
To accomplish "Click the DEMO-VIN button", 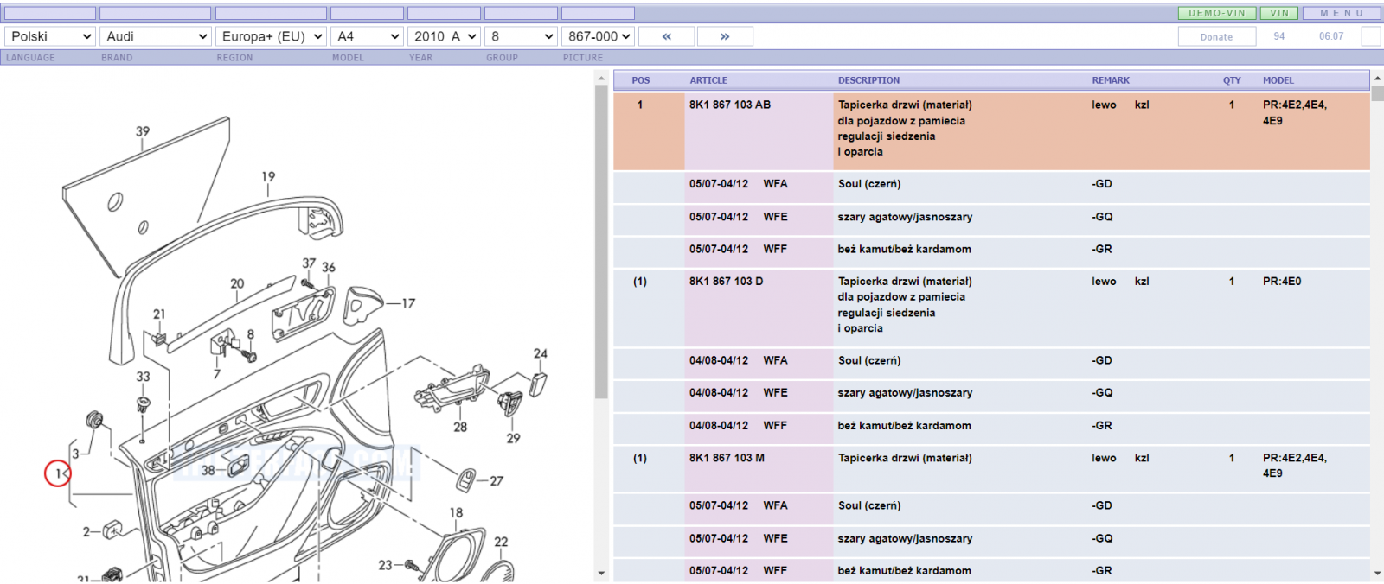I will pyautogui.click(x=1216, y=13).
